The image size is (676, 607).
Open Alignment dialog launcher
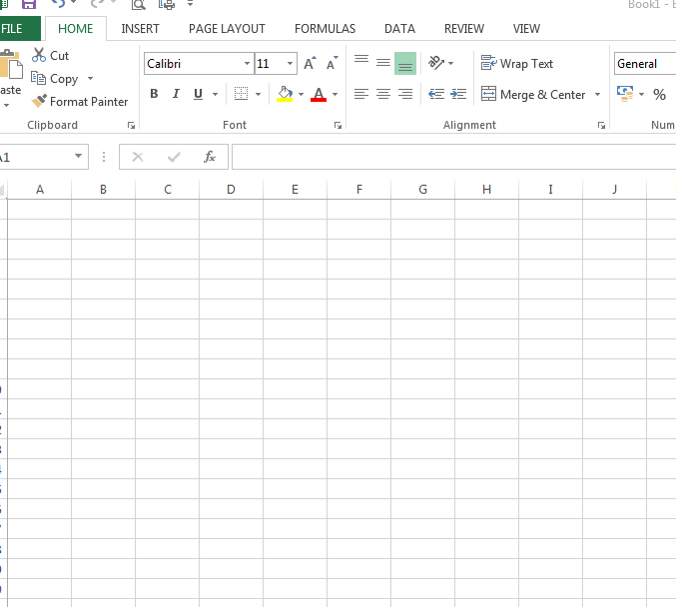click(601, 126)
